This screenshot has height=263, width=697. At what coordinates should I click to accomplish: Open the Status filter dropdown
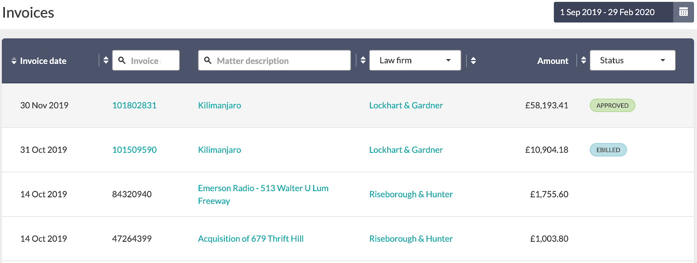pos(633,60)
